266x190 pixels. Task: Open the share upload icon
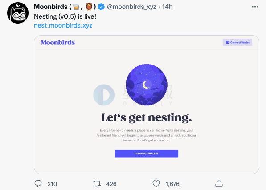[x=219, y=184]
